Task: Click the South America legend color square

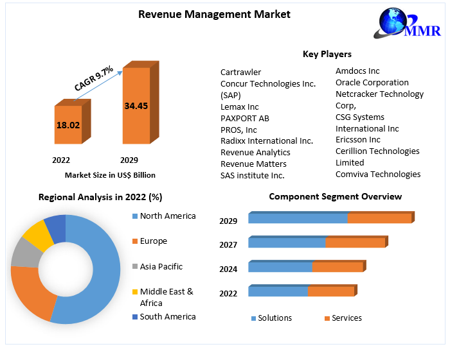Action: pos(134,317)
